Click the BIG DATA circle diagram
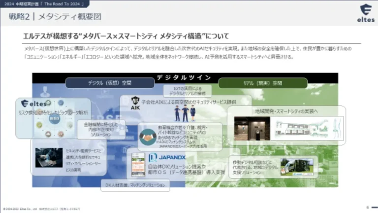This screenshot has width=378, height=213. tap(55, 118)
